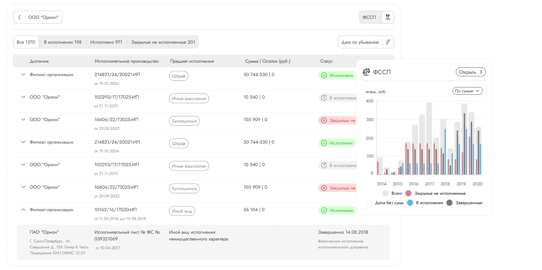Expand the first Филиал организации row
Image resolution: width=542 pixels, height=270 pixels.
(x=23, y=74)
